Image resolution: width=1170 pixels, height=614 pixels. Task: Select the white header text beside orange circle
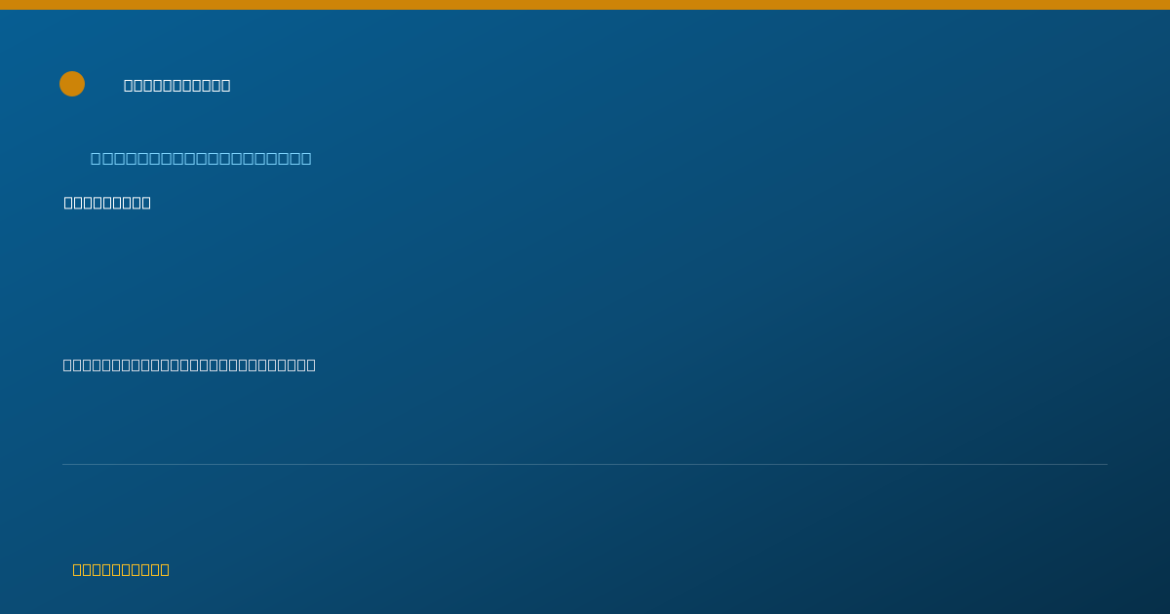177,85
